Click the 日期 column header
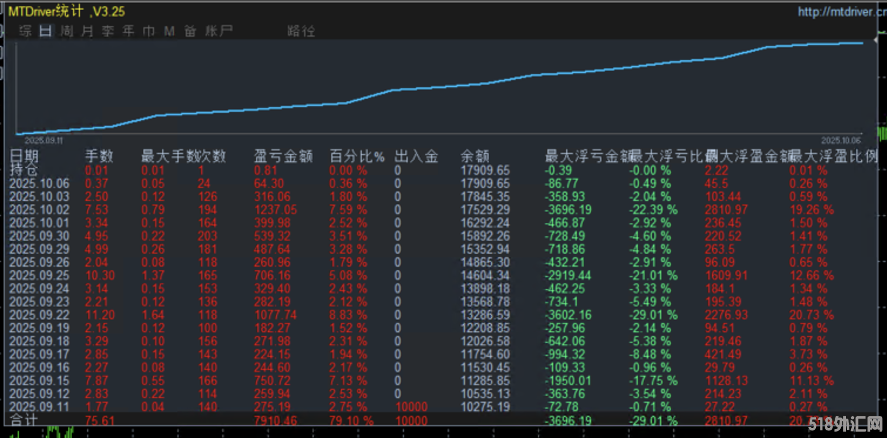This screenshot has height=438, width=887. pyautogui.click(x=25, y=157)
